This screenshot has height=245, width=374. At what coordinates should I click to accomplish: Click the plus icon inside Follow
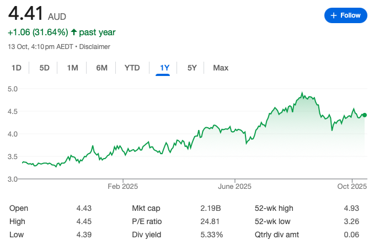tap(333, 15)
